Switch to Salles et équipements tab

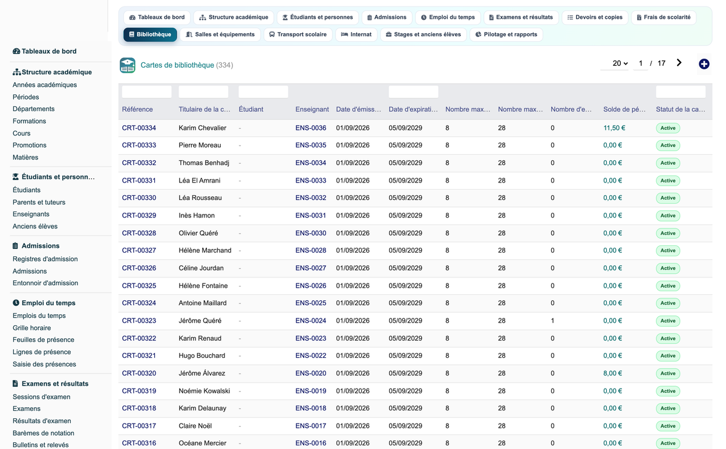[220, 34]
